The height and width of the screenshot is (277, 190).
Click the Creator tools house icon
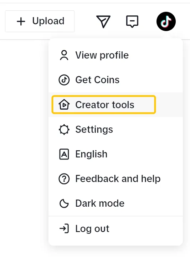64,105
